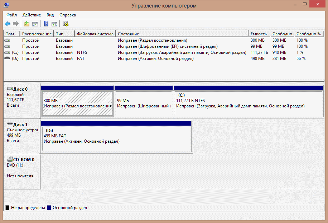Click the Up one level folder icon
Viewport: 328px width, 223px height.
click(x=27, y=24)
